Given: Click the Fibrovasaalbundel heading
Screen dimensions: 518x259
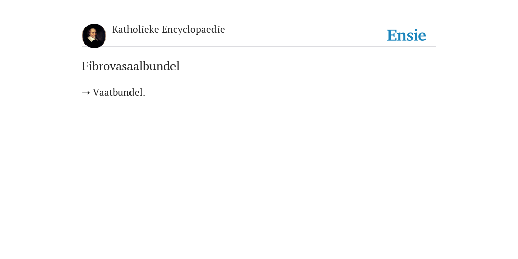Looking at the screenshot, I should click(x=131, y=66).
